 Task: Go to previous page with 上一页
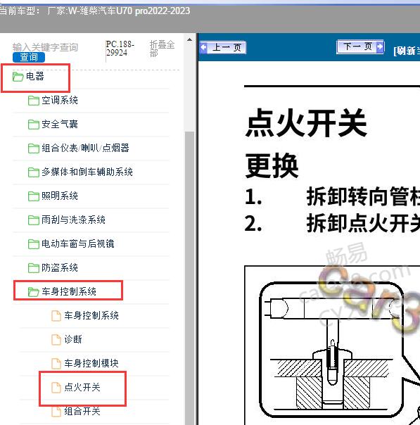[x=223, y=48]
